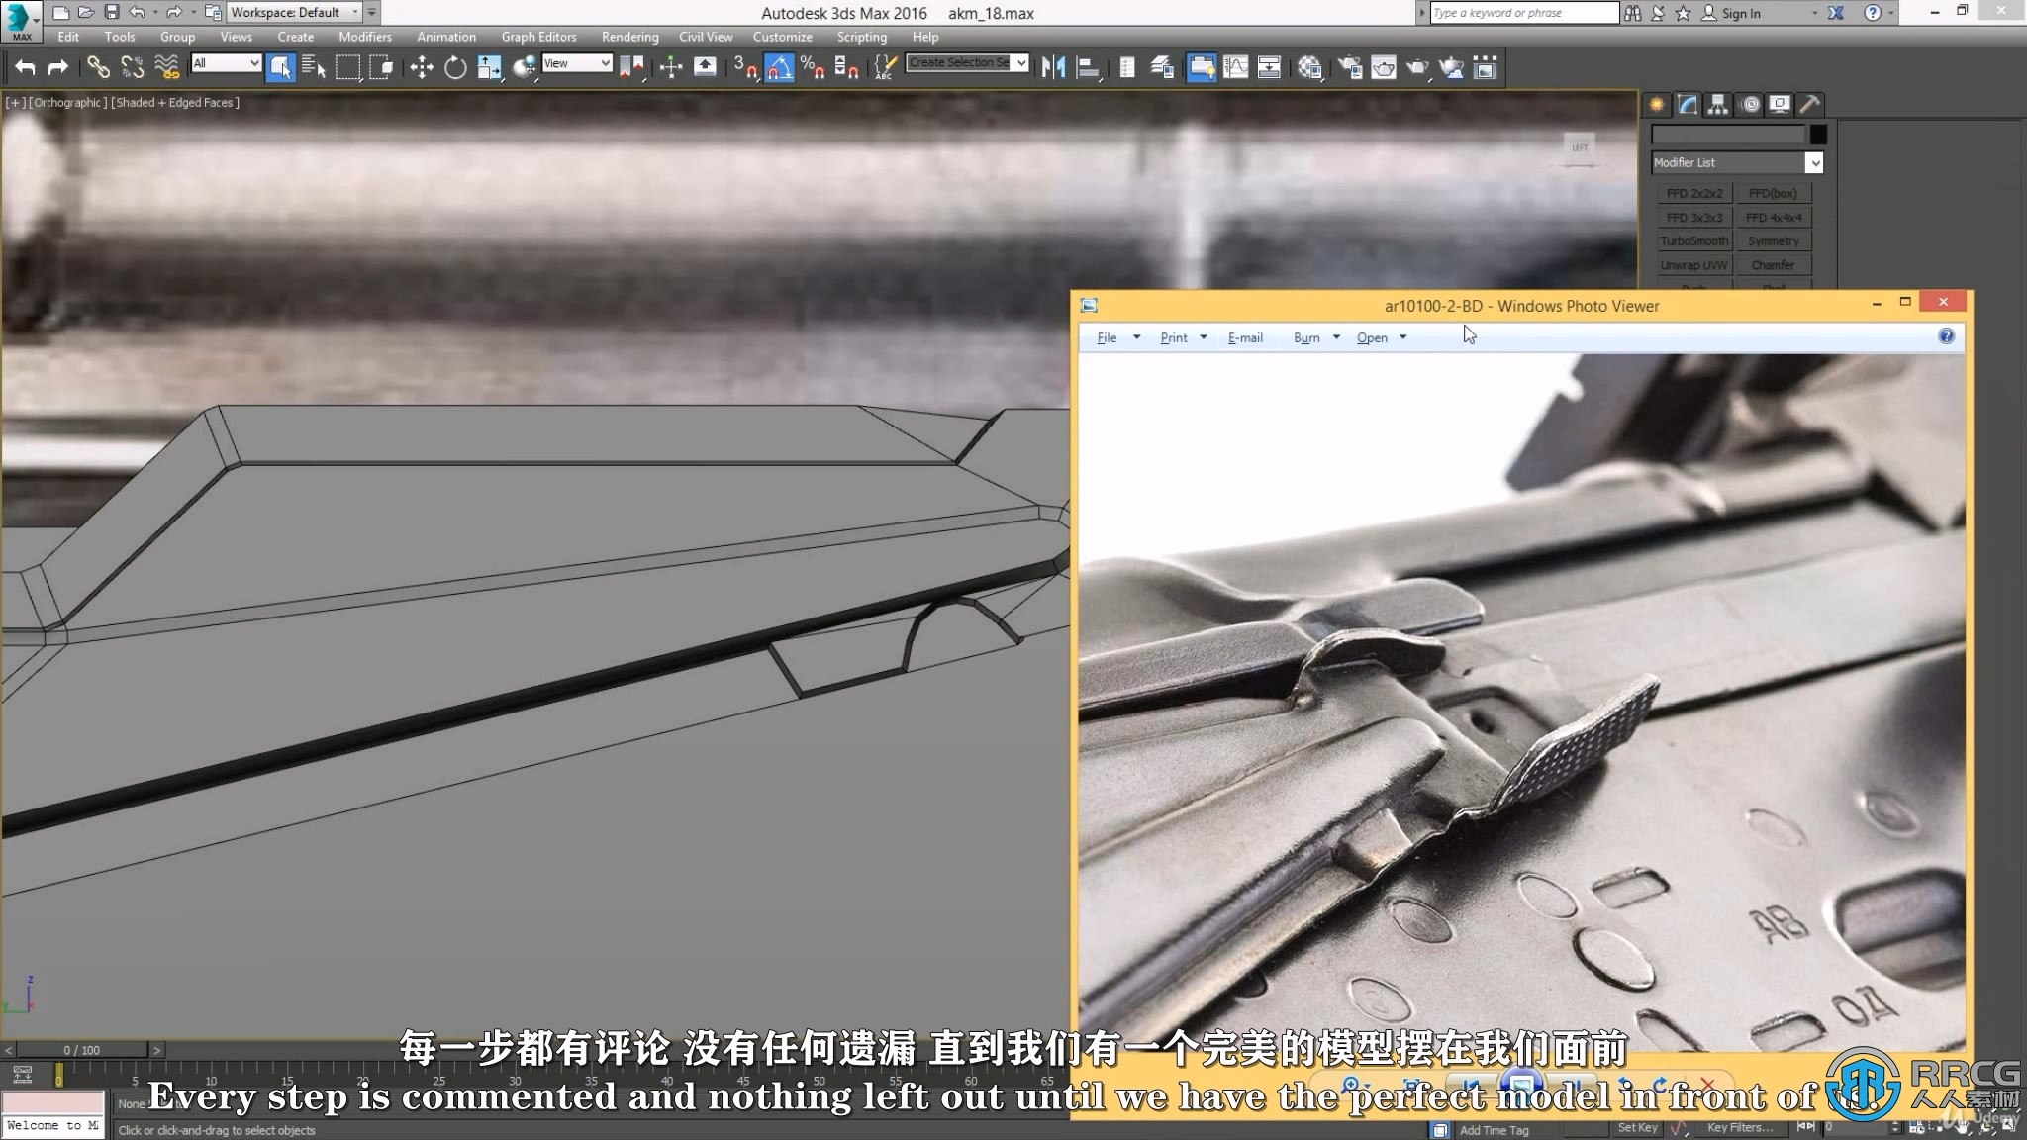Viewport: 2027px width, 1140px height.
Task: Expand the FFD 3x3x3 modifier
Action: [1691, 216]
